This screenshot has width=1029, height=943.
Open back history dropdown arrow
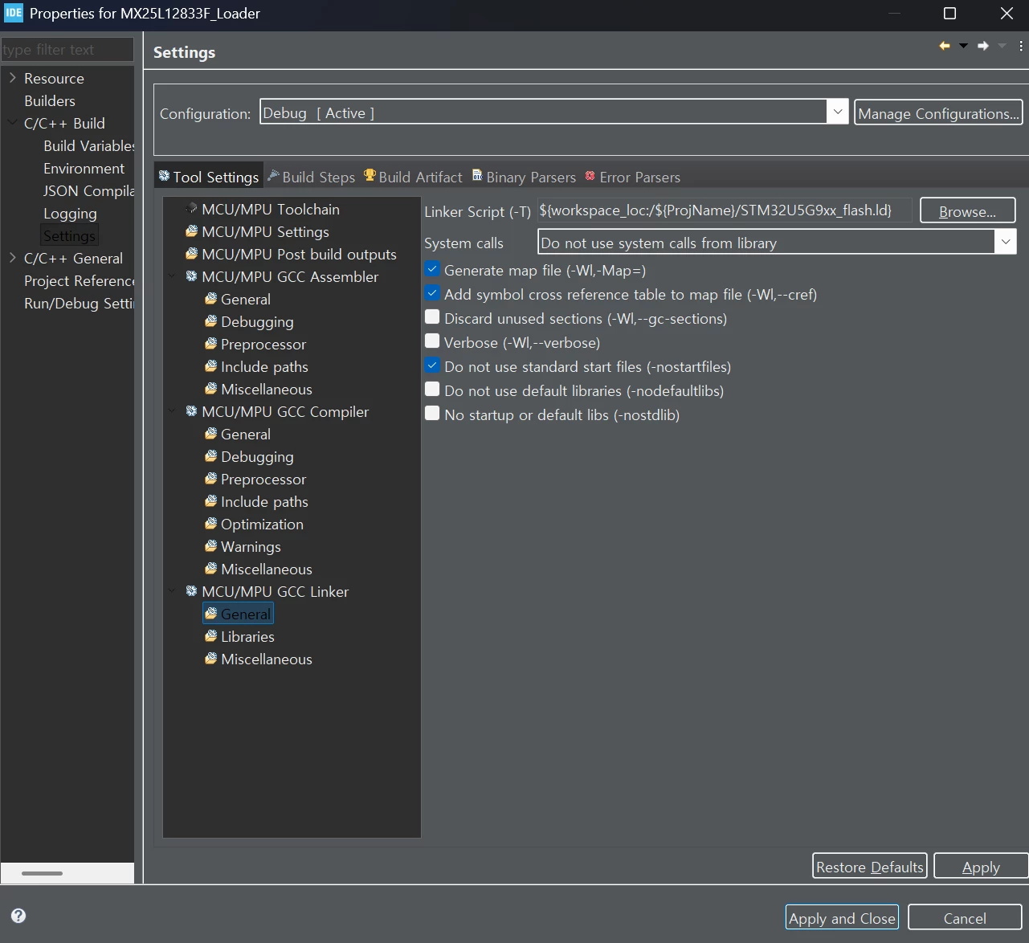tap(963, 46)
